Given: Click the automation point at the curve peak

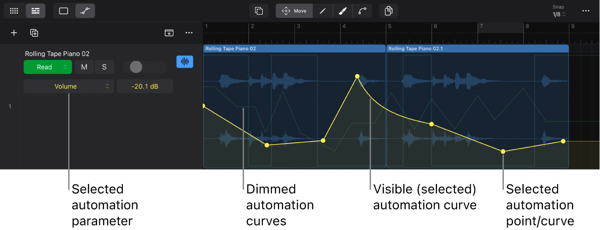Looking at the screenshot, I should (357, 76).
